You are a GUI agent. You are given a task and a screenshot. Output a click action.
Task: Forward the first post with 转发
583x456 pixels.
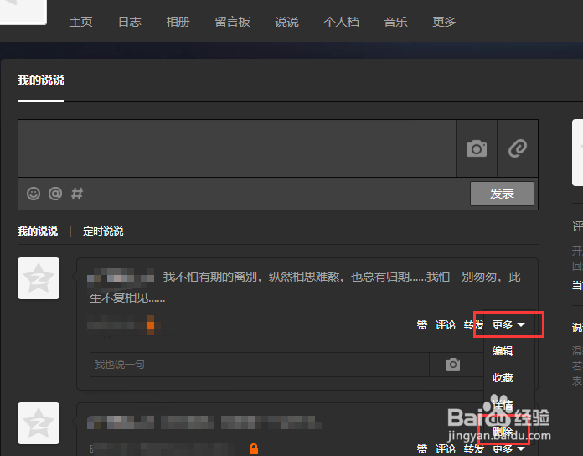(x=474, y=325)
